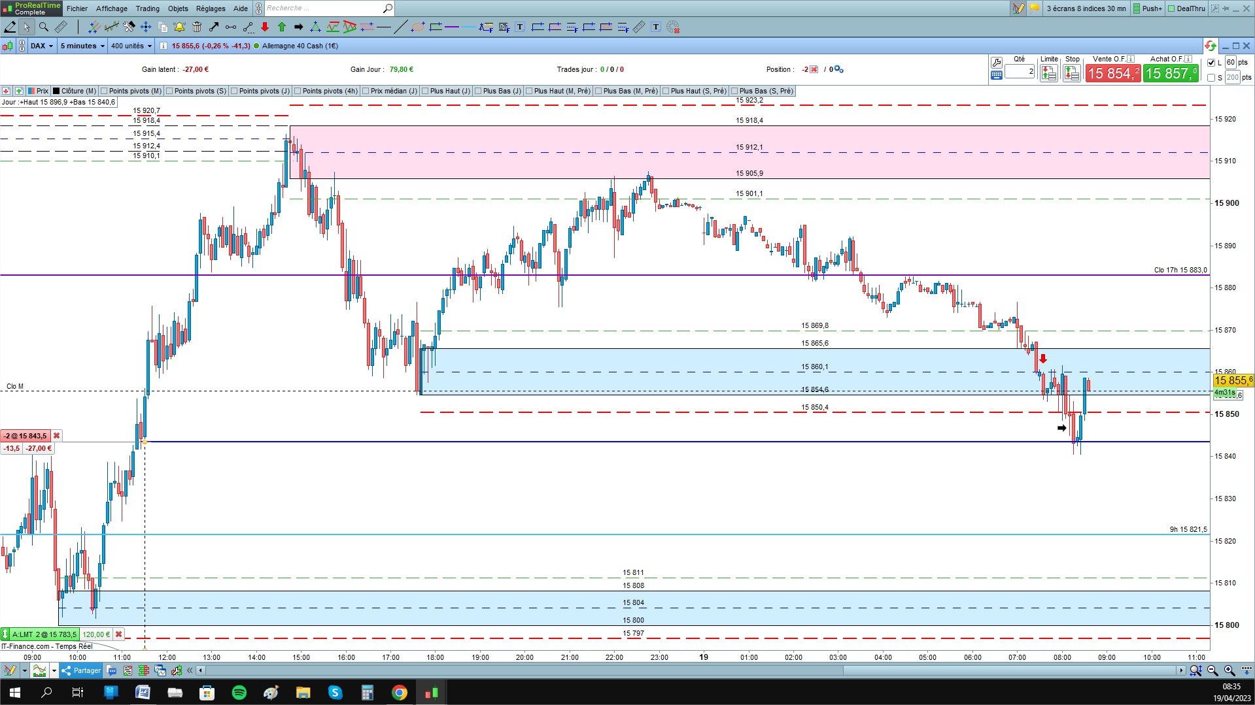The height and width of the screenshot is (705, 1255).
Task: Uncheck the L limit points checkbox
Action: (1211, 63)
